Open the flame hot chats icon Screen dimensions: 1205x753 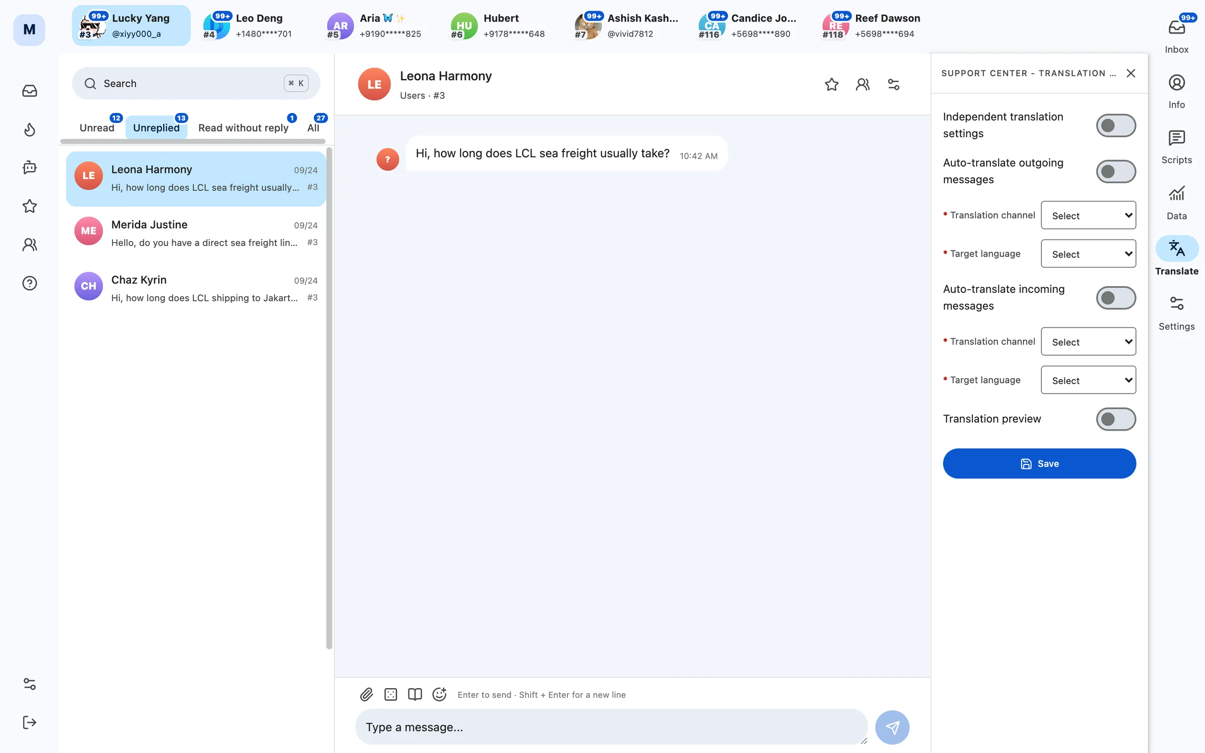[30, 130]
